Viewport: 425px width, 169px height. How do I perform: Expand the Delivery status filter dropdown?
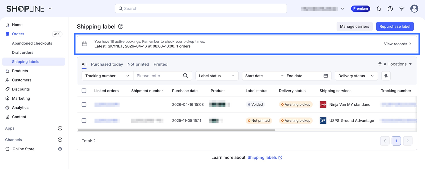(356, 76)
